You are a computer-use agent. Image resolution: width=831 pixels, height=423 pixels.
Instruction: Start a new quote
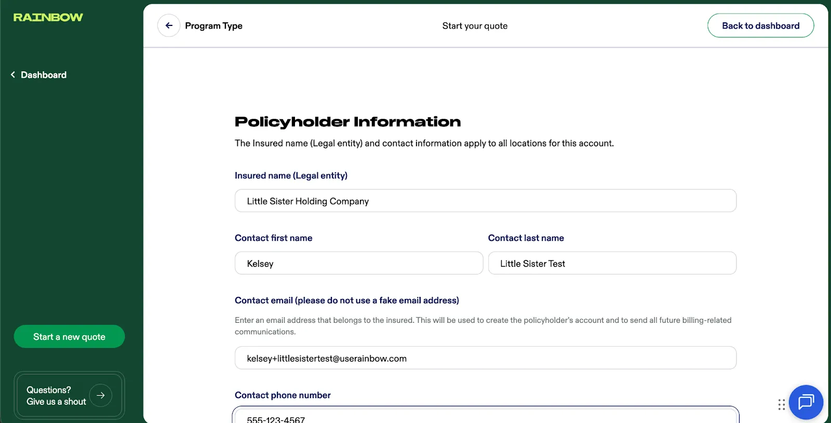69,337
